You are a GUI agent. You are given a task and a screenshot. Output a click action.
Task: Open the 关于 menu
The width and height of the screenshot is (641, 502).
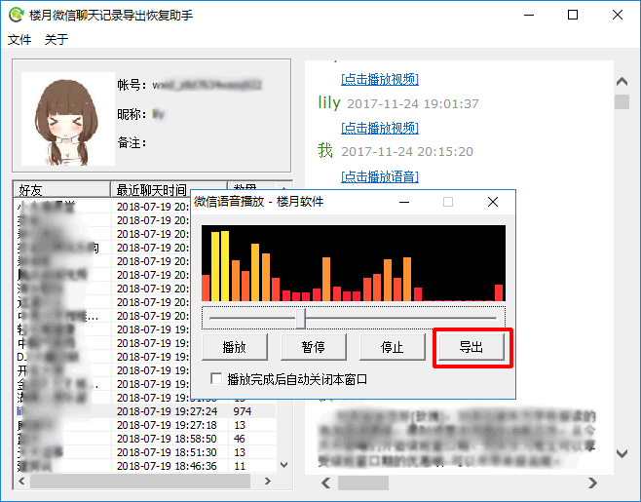(x=56, y=40)
